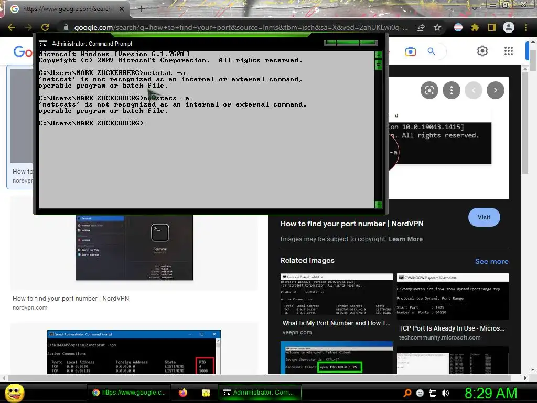Click the address bar URL

tap(241, 27)
